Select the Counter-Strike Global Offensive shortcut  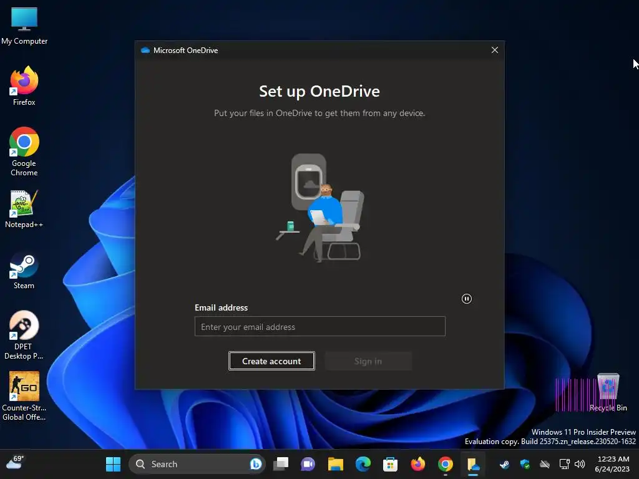tap(24, 396)
